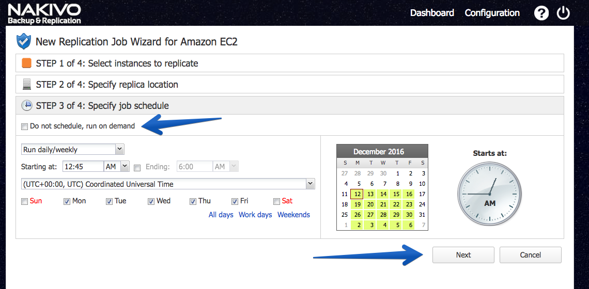
Task: Open the Run daily/weekly dropdown
Action: (x=72, y=149)
